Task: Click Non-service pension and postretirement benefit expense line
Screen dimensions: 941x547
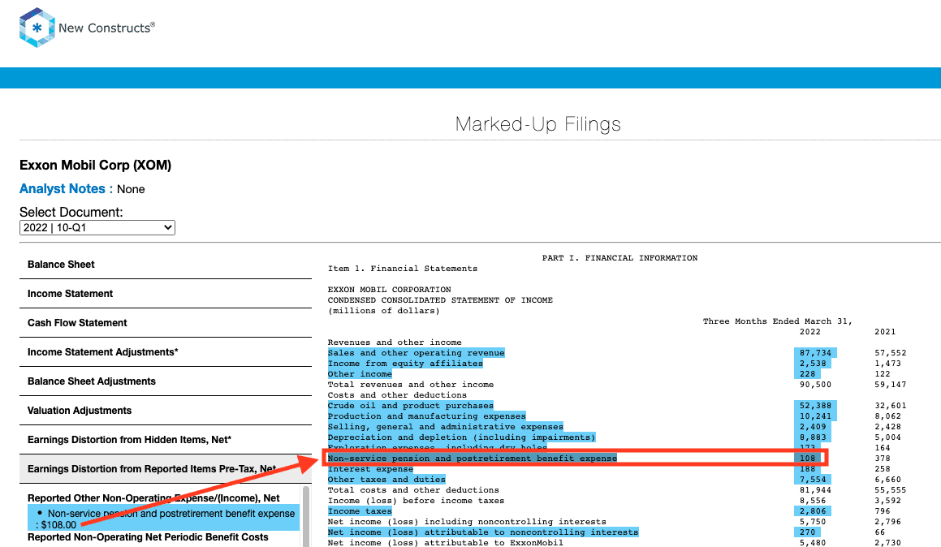Action: point(473,459)
